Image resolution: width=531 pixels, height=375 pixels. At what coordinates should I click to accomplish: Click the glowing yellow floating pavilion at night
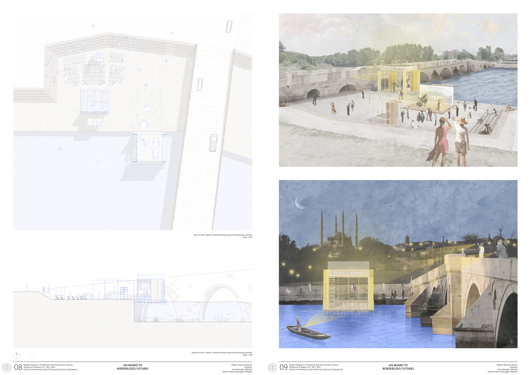pyautogui.click(x=348, y=288)
